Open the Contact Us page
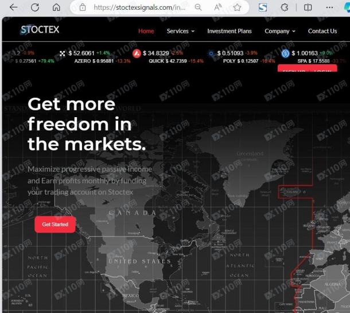Viewport: 350px width, 313px height. (322, 31)
